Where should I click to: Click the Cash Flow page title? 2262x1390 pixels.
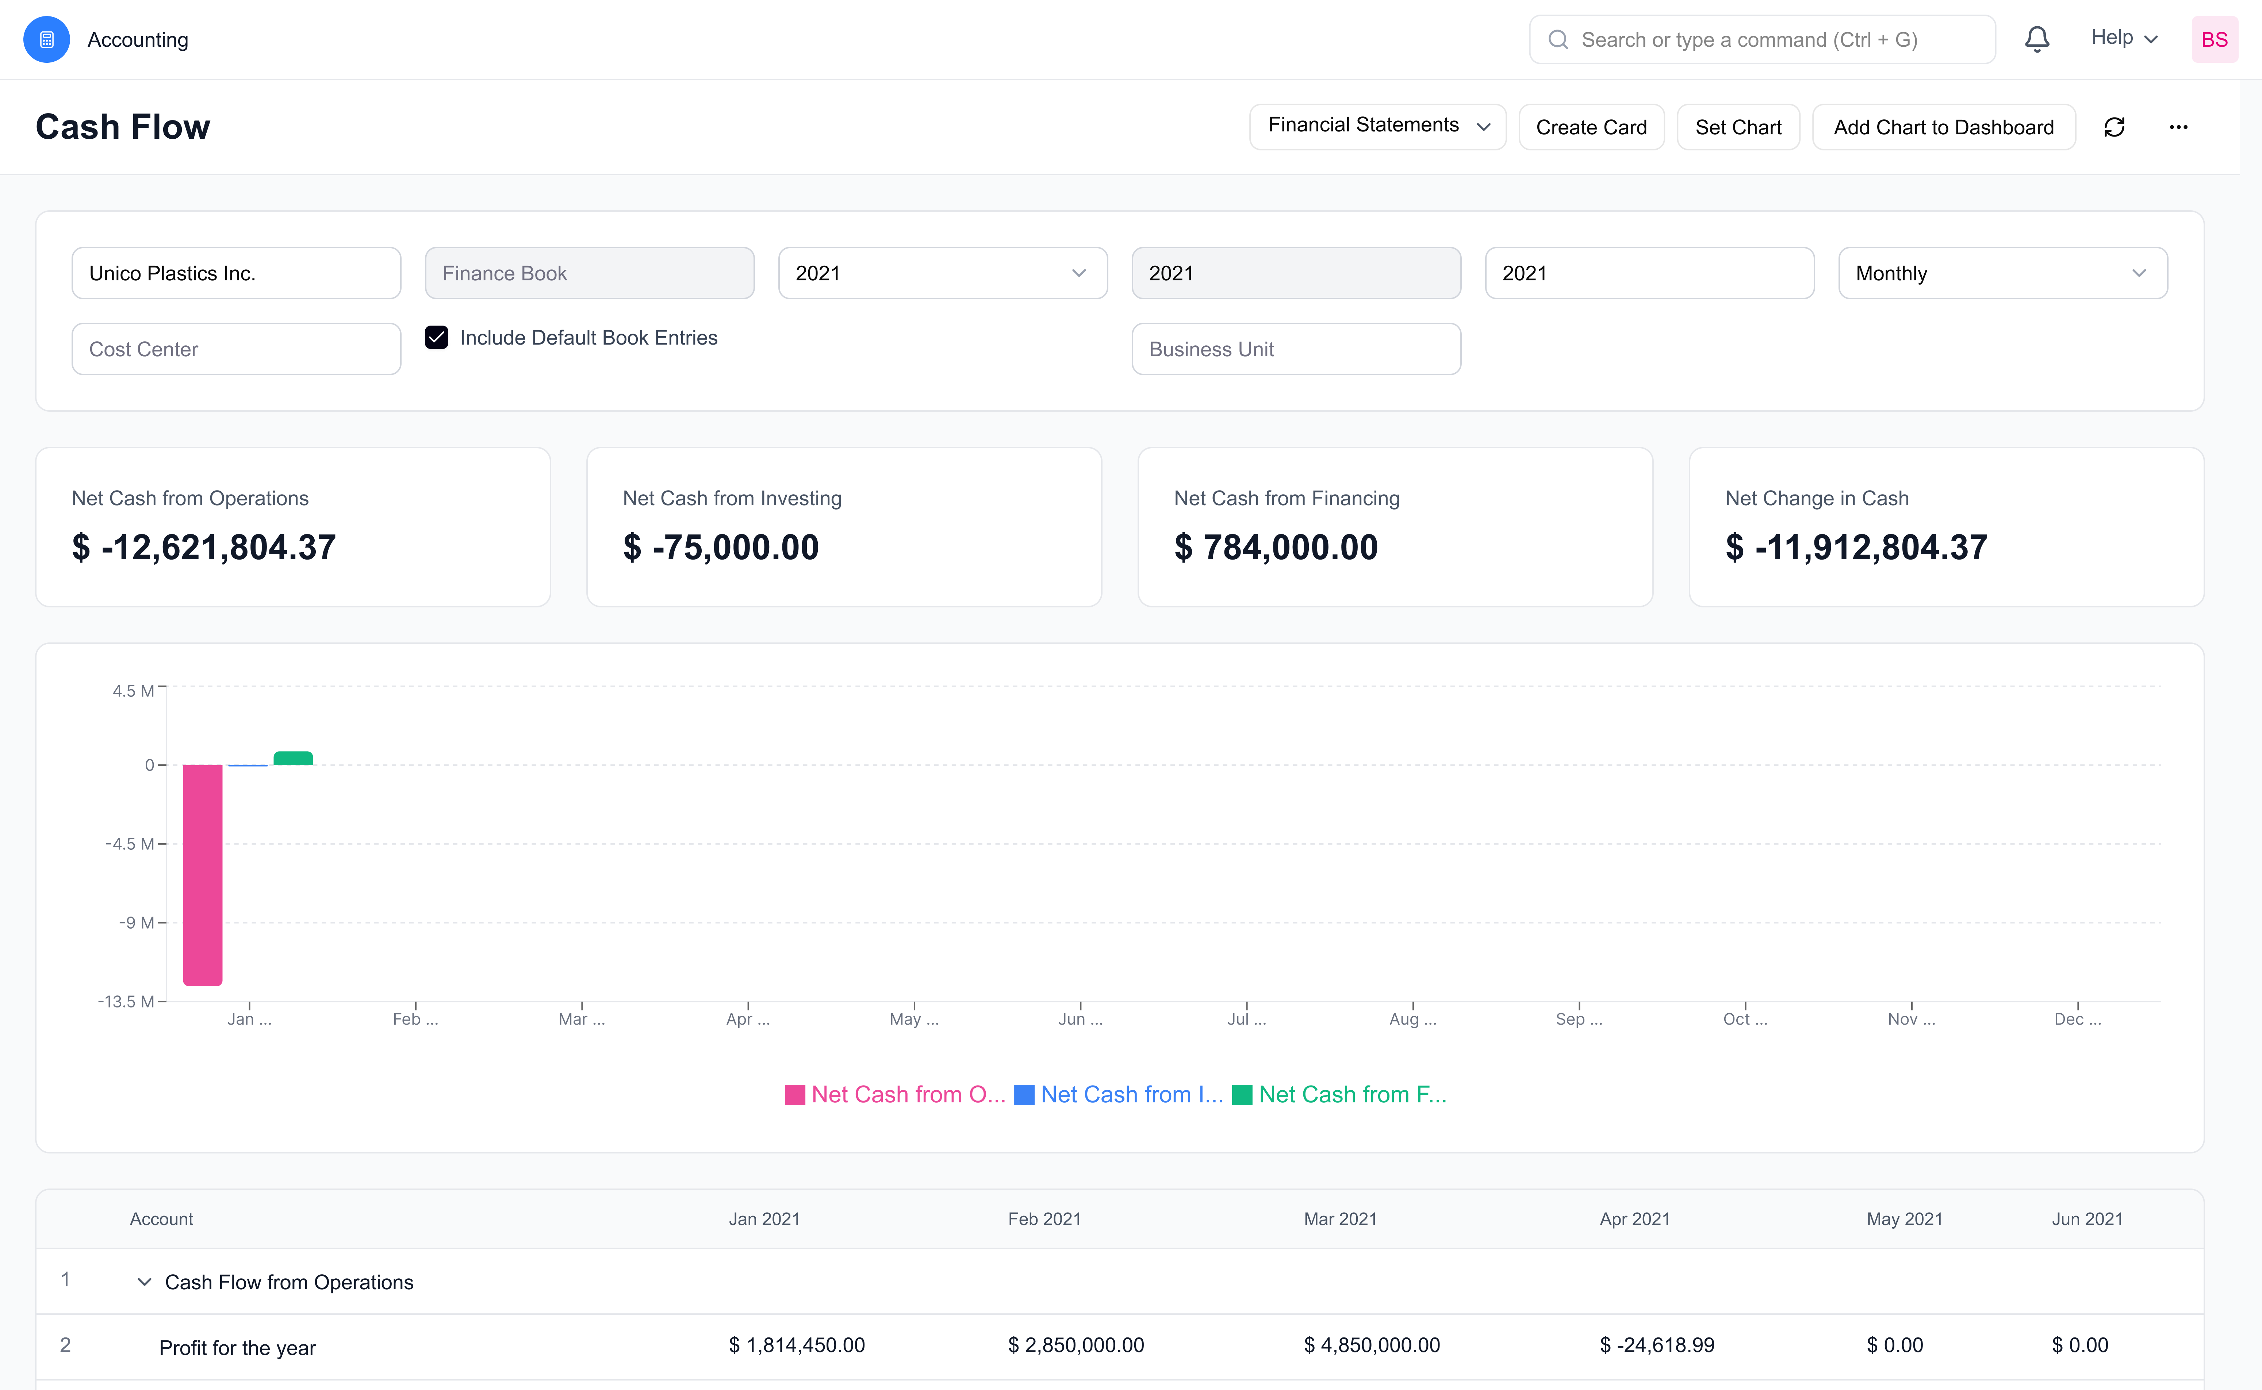tap(122, 127)
